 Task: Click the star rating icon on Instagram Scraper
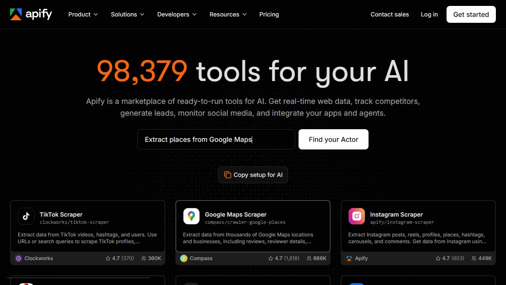click(438, 258)
